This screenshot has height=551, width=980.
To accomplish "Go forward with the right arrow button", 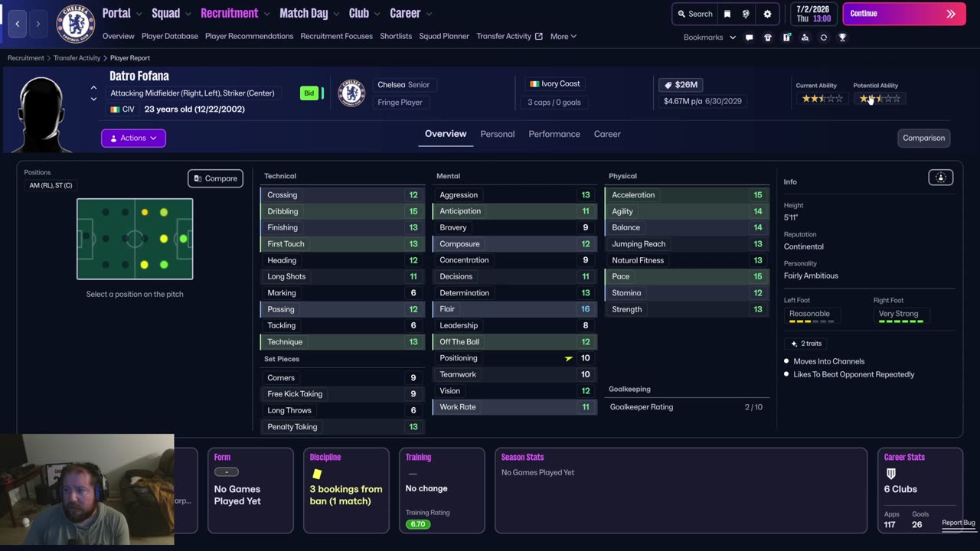I will point(38,24).
